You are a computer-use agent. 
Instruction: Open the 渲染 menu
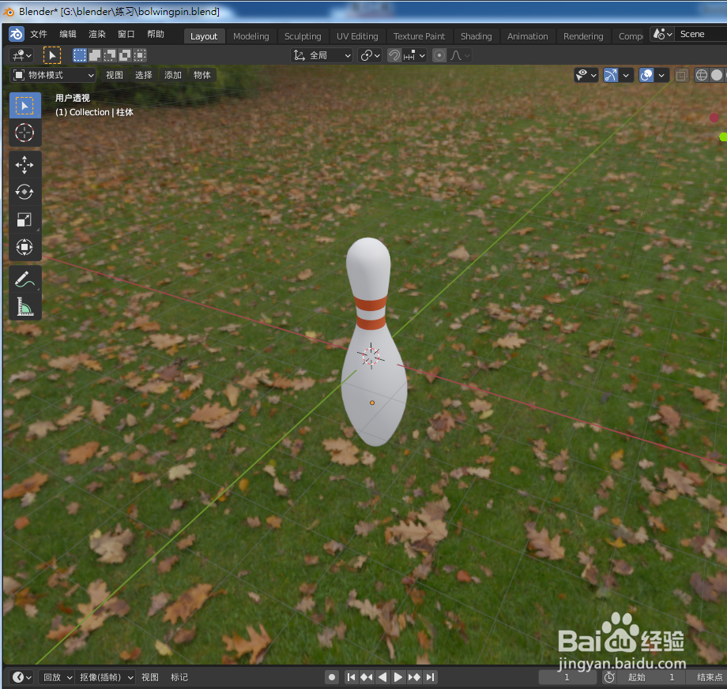click(x=96, y=34)
